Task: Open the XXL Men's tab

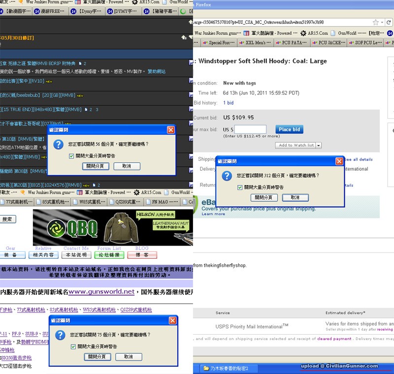Action: click(259, 43)
